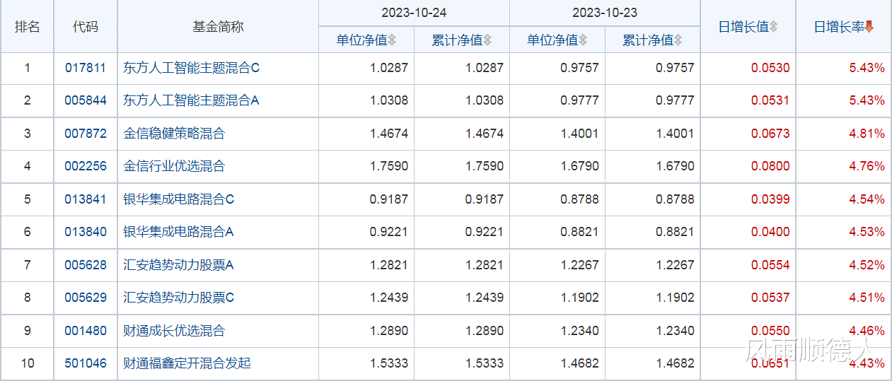Viewport: 892px width, 381px height.
Task: Click the 代码 column header
Action: [86, 27]
